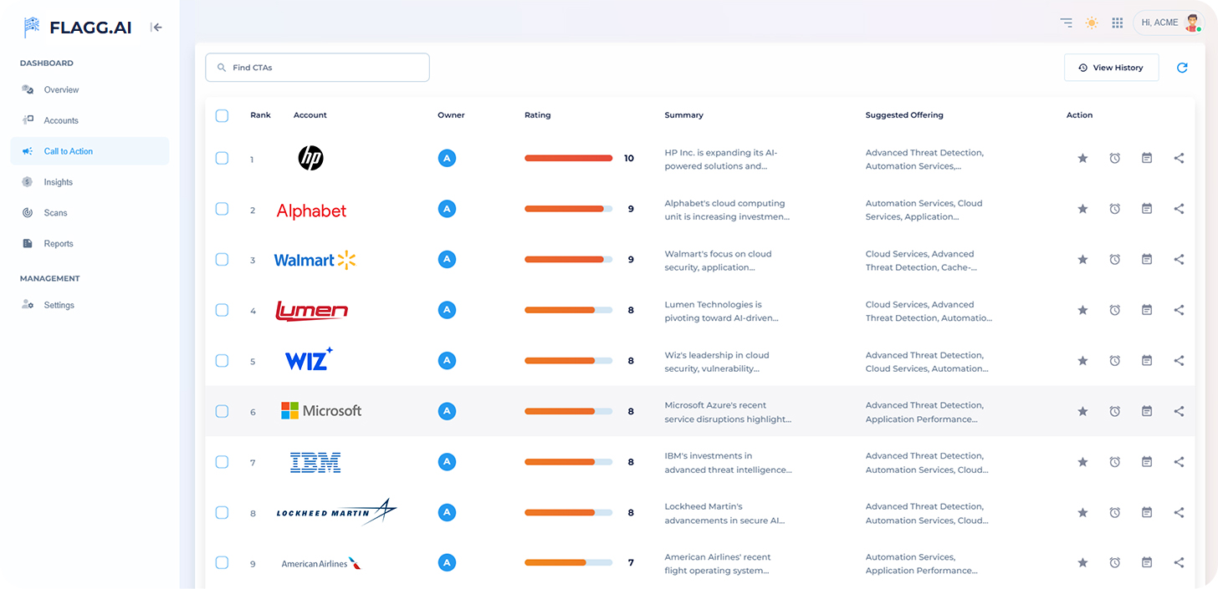Click the FLAGG.AI logo

[x=77, y=28]
